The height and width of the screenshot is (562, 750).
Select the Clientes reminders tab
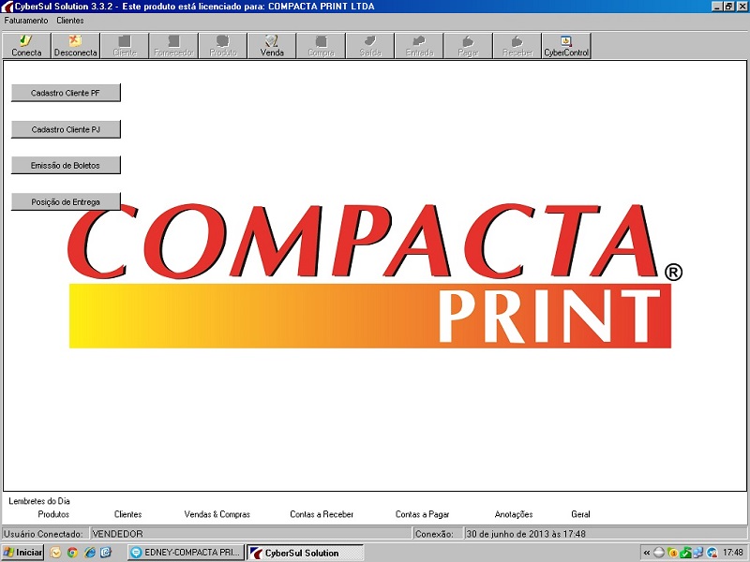(x=127, y=514)
